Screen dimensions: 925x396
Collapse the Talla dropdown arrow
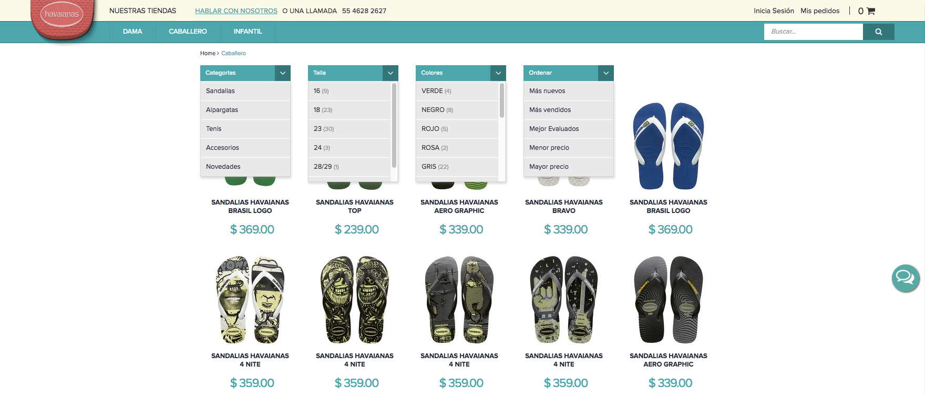click(390, 73)
